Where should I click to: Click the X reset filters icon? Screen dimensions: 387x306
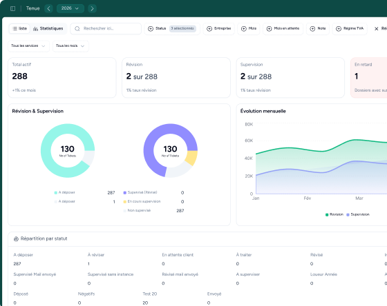[377, 29]
